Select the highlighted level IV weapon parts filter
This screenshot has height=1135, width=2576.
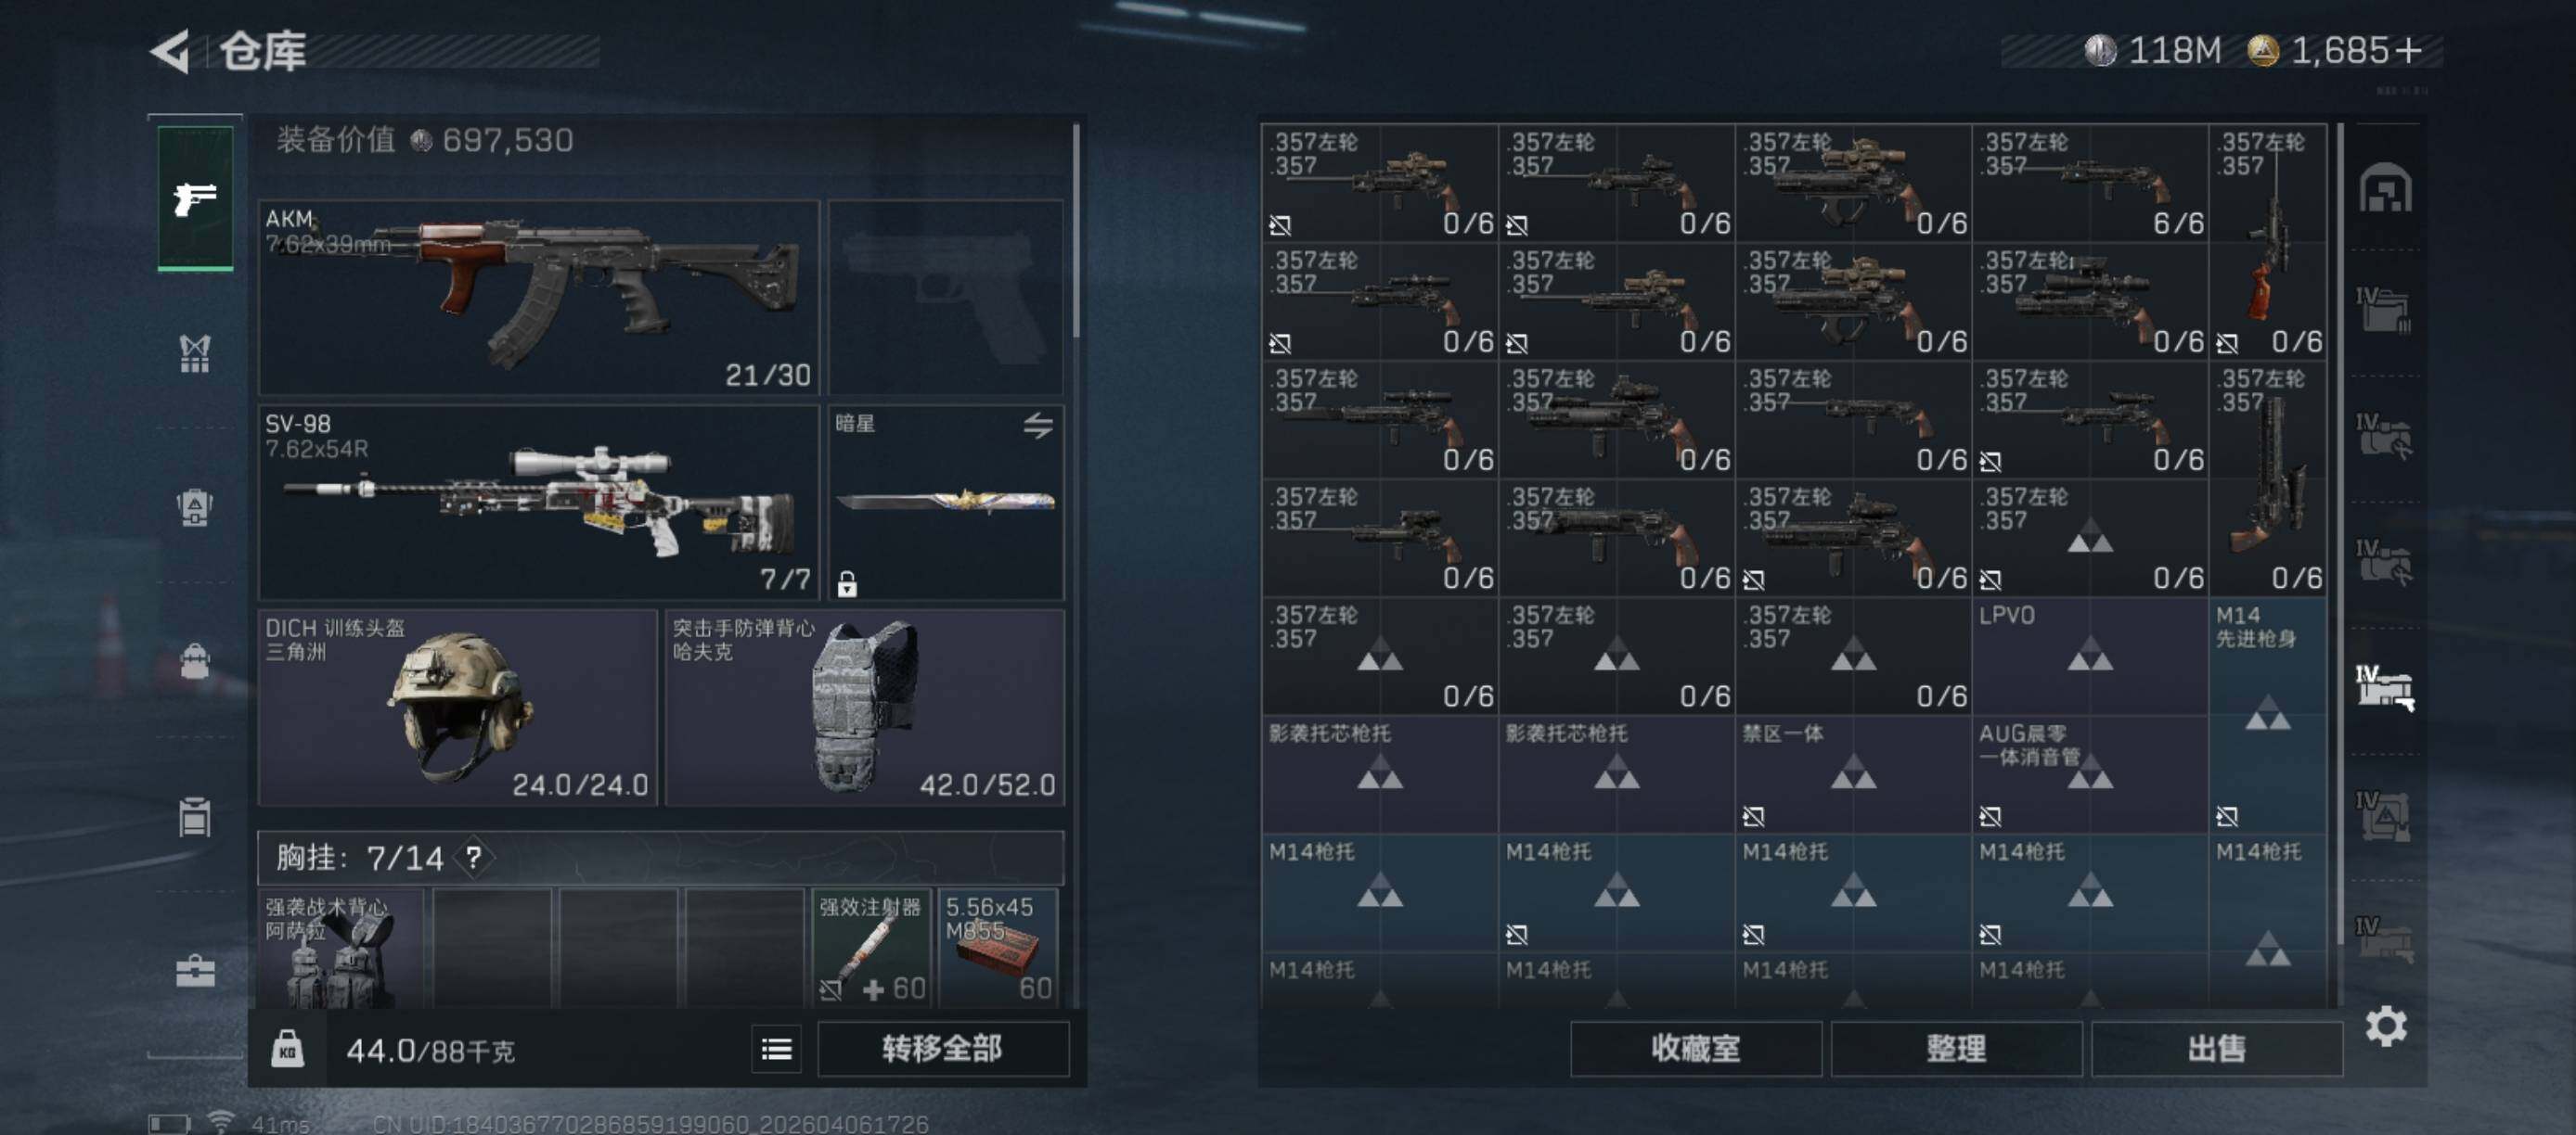pos(2386,688)
